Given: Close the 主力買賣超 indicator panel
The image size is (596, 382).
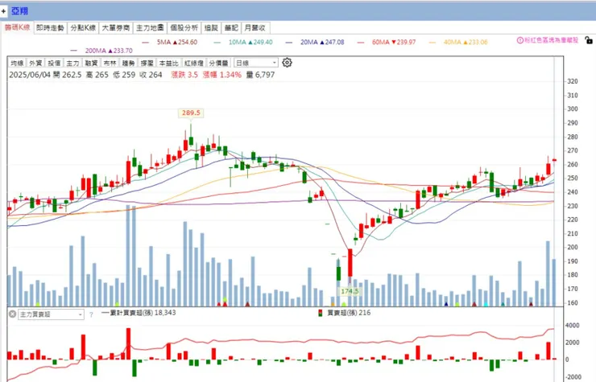Looking at the screenshot, I should click(x=12, y=314).
